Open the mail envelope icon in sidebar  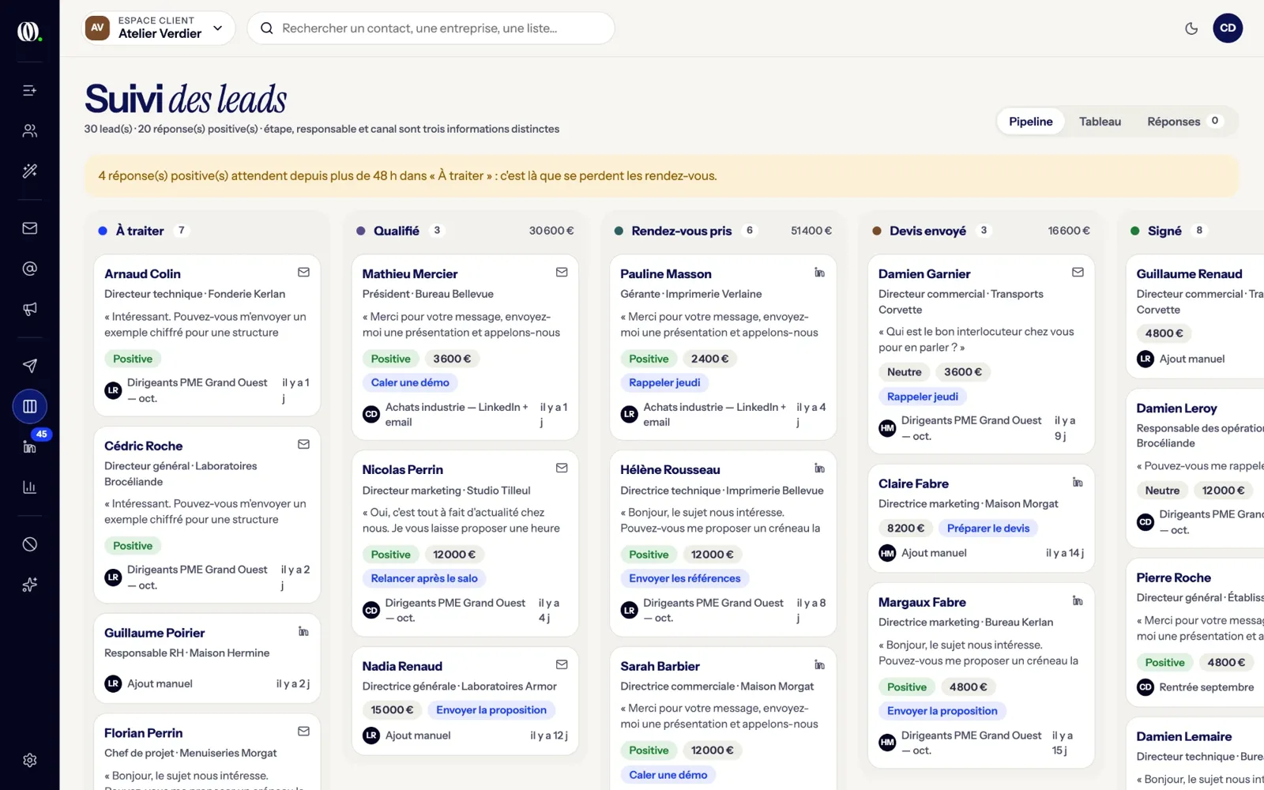point(29,228)
